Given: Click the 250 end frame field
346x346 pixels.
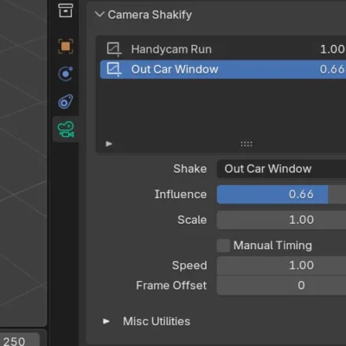Looking at the screenshot, I should point(19,340).
